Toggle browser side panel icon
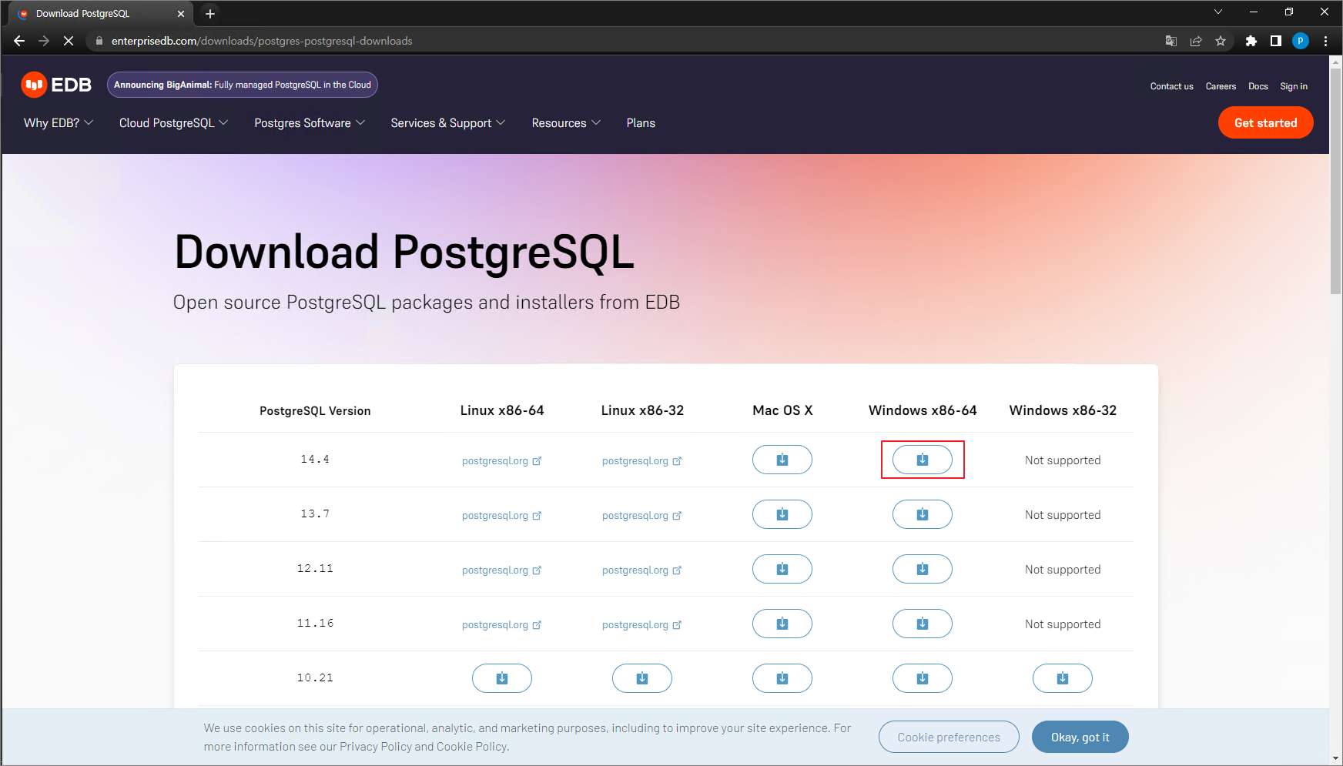 (1276, 41)
